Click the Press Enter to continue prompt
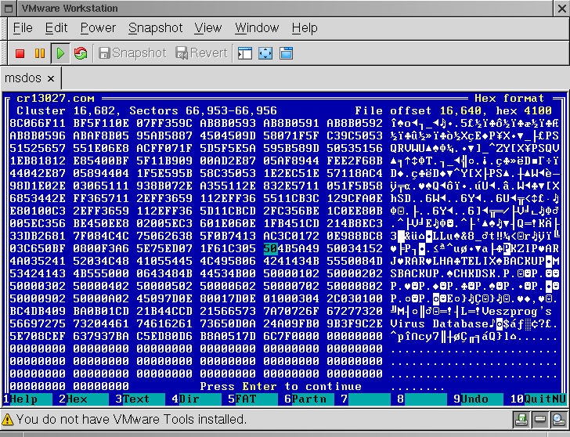The image size is (570, 437). pos(280,386)
